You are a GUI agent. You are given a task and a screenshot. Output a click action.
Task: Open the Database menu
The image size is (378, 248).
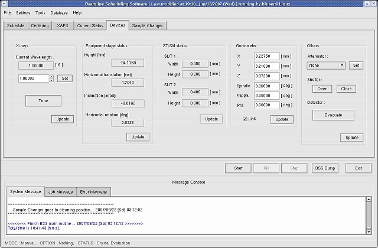[x=59, y=13]
